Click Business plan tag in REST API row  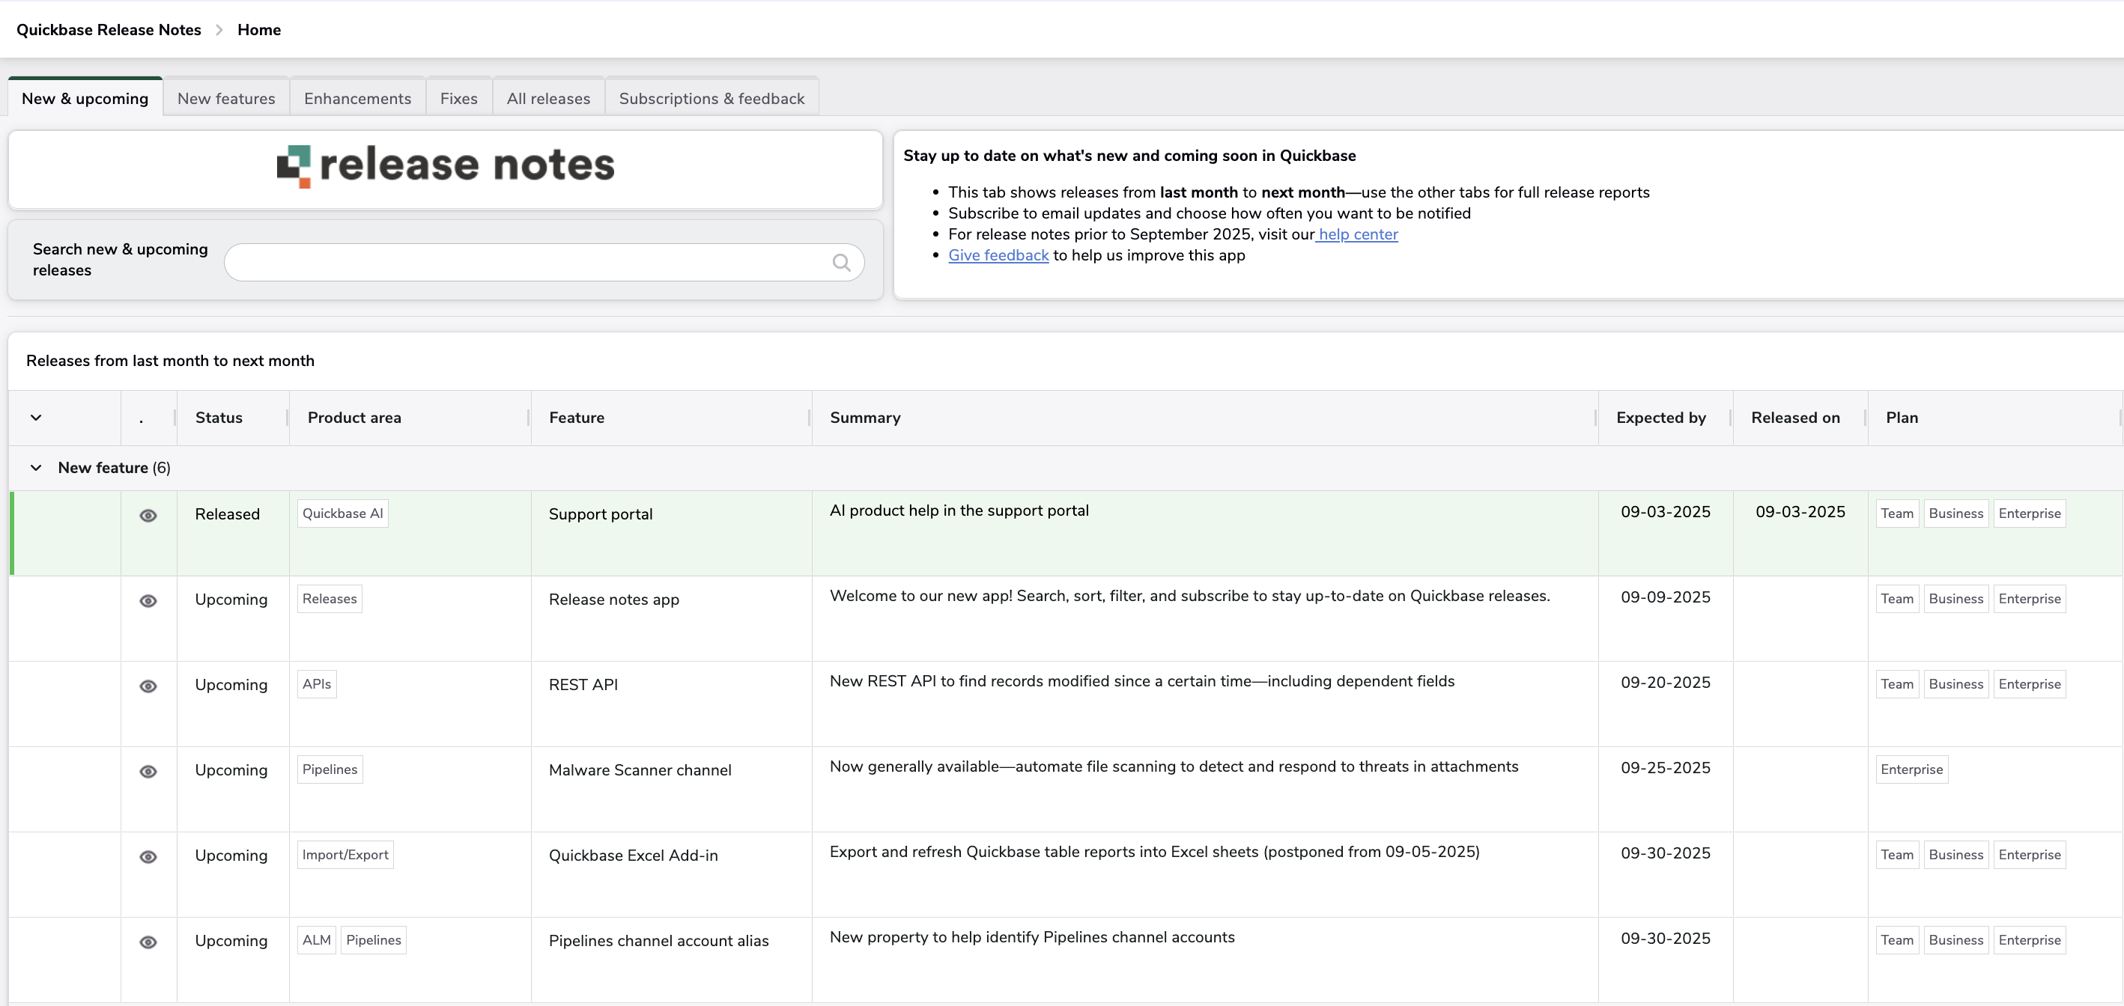point(1955,684)
